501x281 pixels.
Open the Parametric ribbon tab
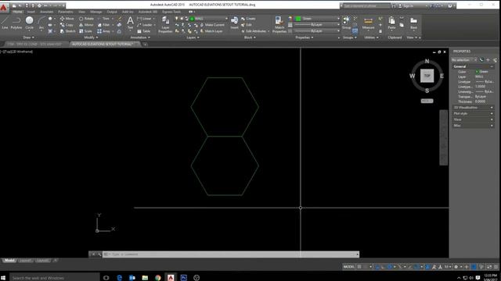click(x=66, y=12)
